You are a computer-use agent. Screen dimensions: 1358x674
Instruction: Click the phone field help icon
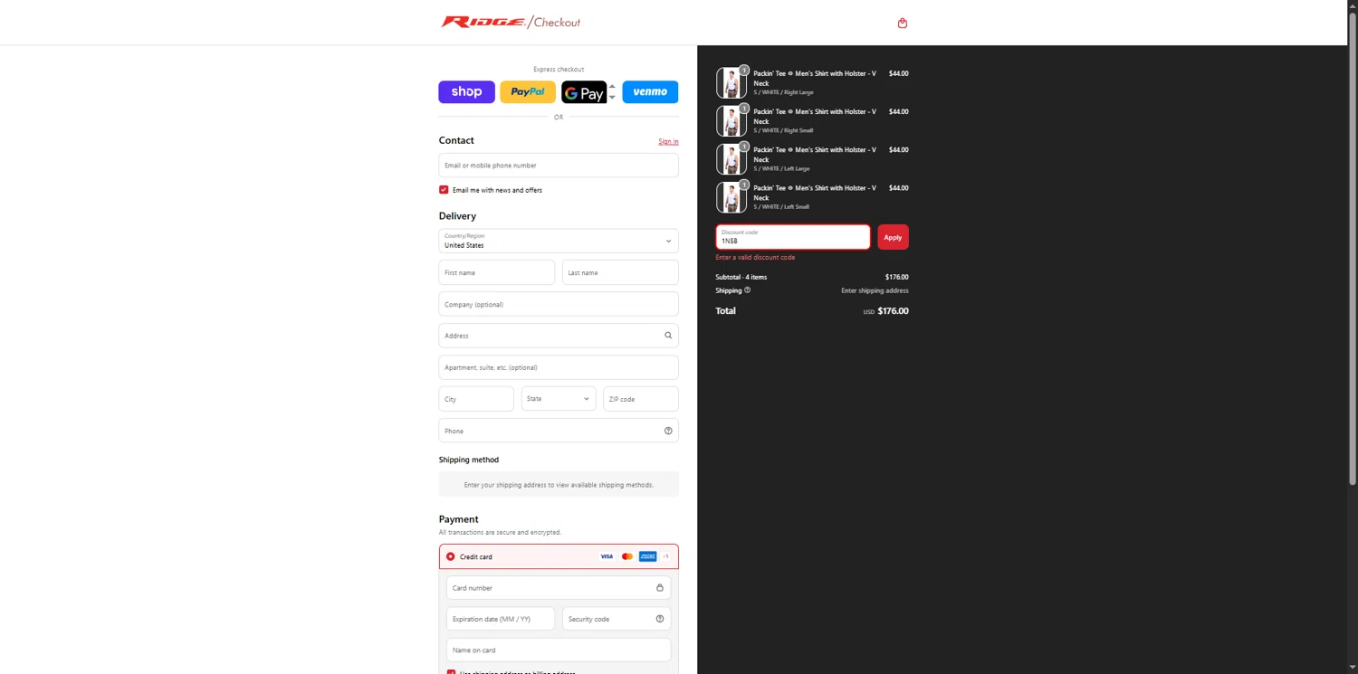[668, 431]
